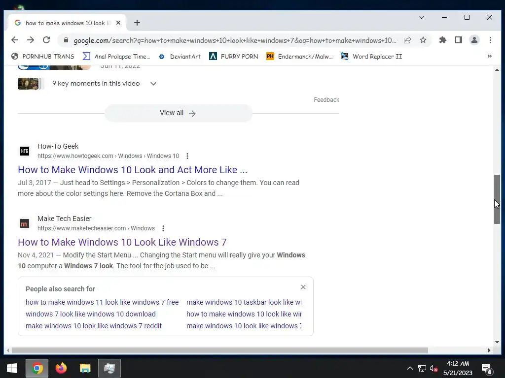Viewport: 505px width, 378px height.
Task: Click the Make Tech Easier site favicon
Action: (x=25, y=223)
